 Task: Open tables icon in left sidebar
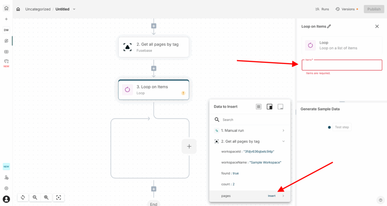[6, 52]
